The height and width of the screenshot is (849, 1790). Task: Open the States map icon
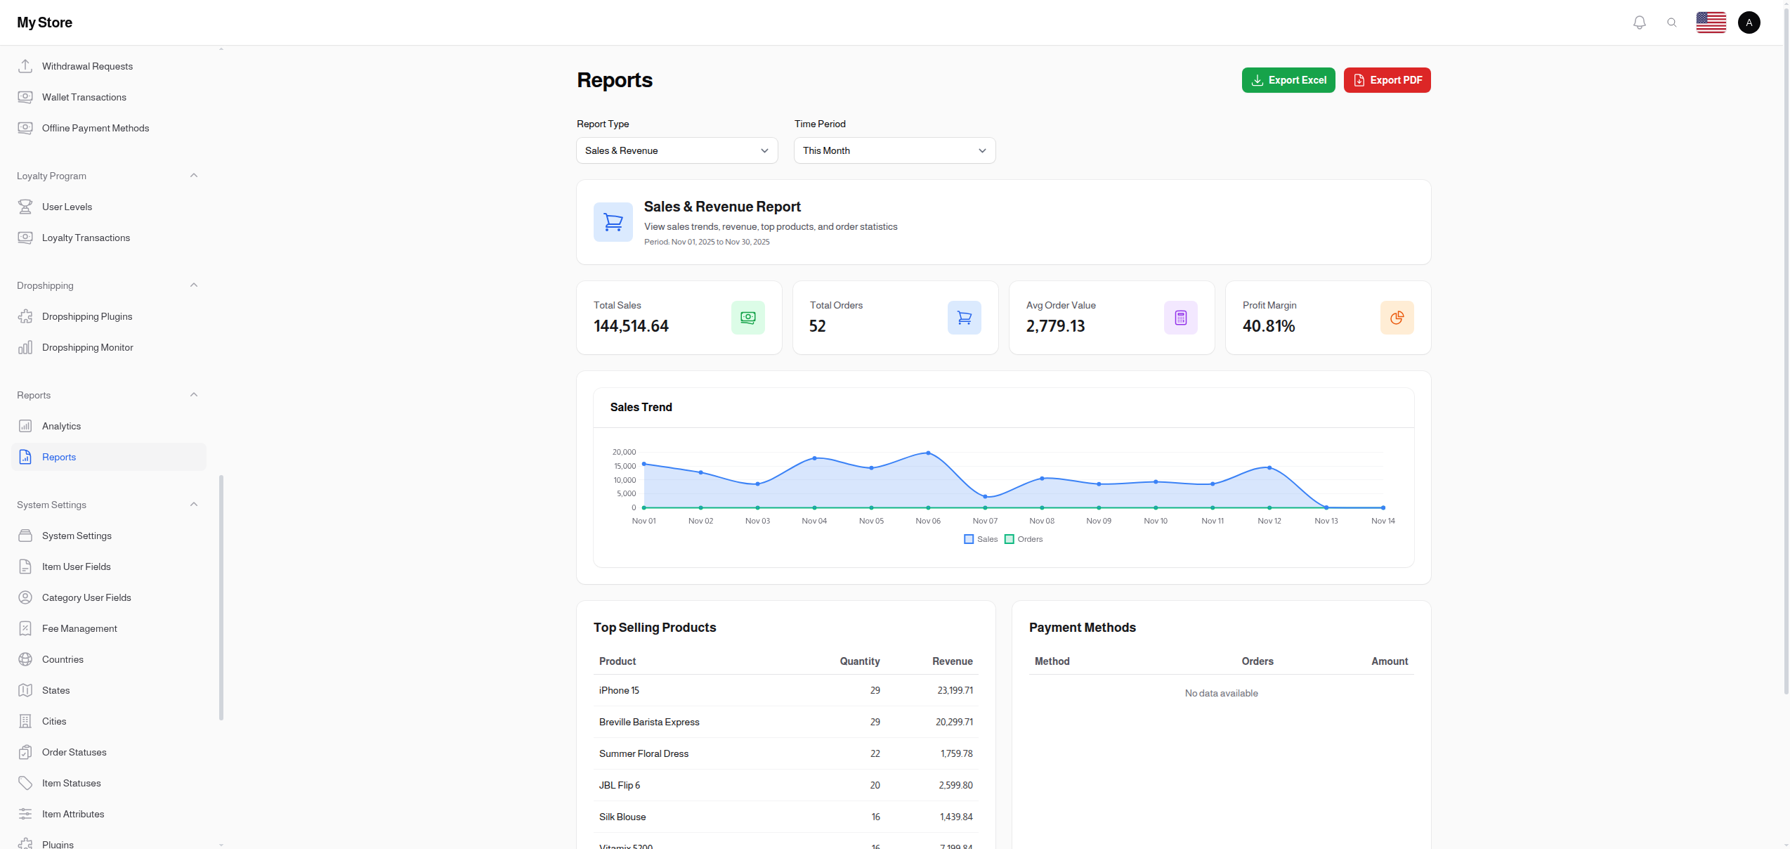pos(25,690)
